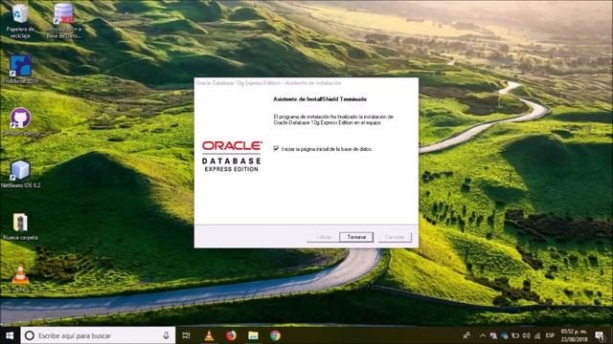The height and width of the screenshot is (344, 613).
Task: Open VLC media player from the taskbar
Action: click(209, 335)
